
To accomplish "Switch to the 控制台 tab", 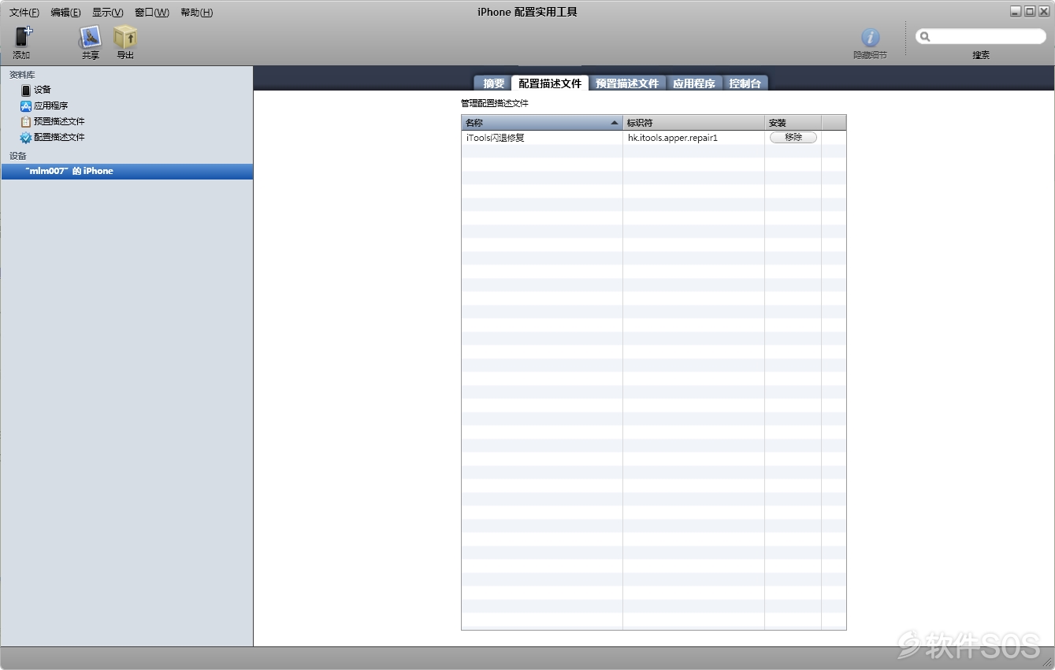I will [x=745, y=83].
